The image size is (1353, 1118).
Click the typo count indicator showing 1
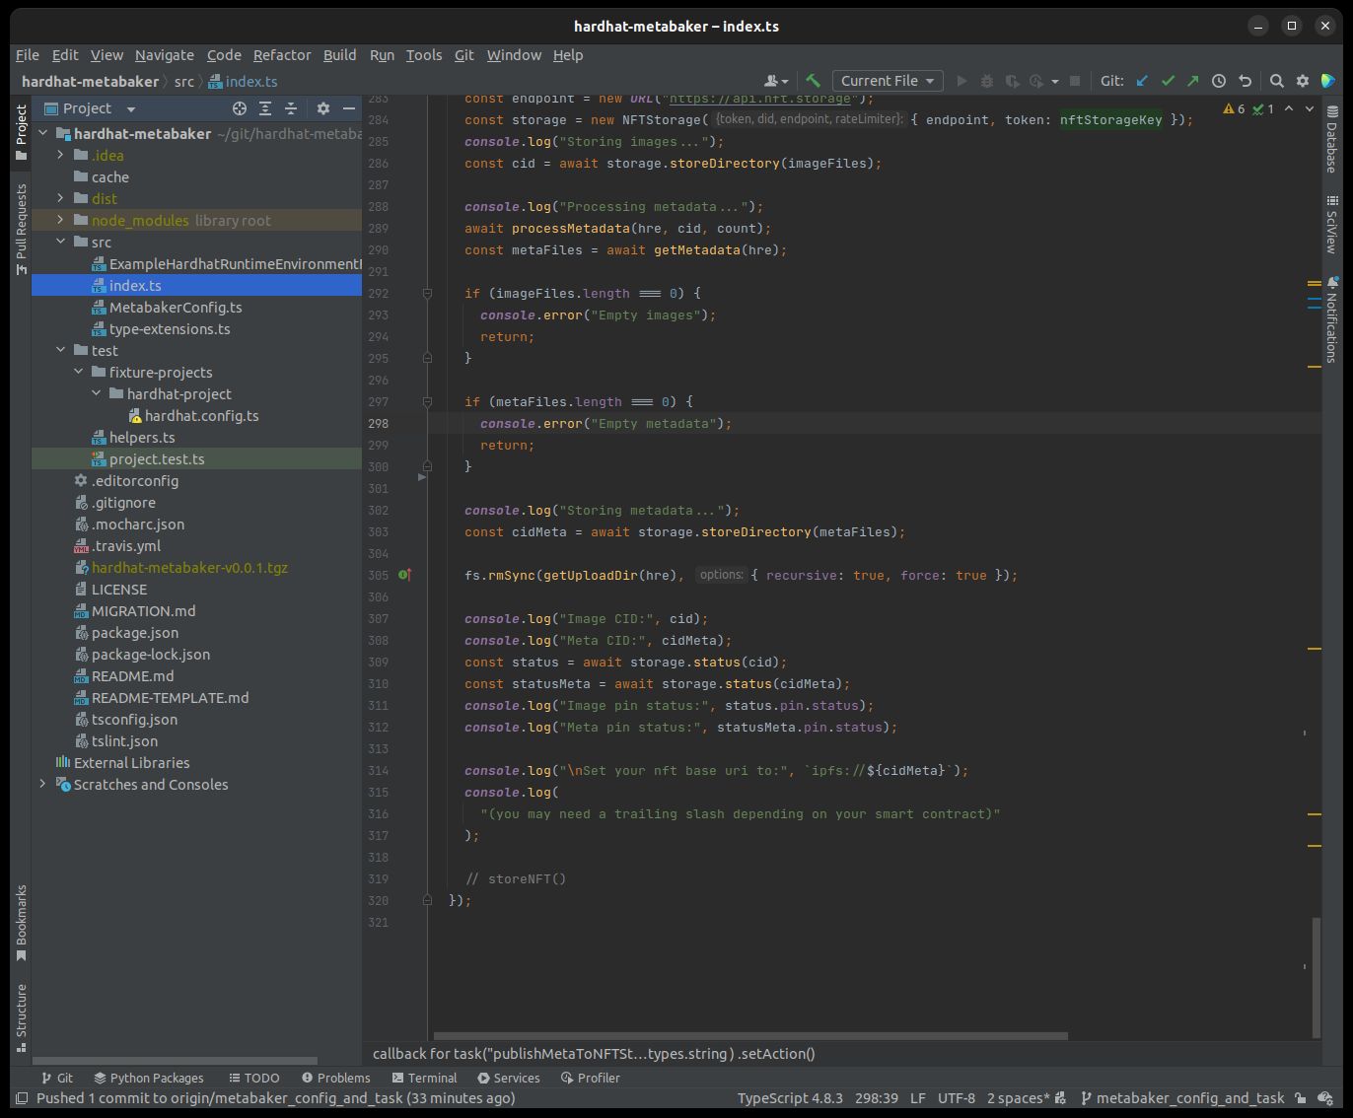[1263, 108]
